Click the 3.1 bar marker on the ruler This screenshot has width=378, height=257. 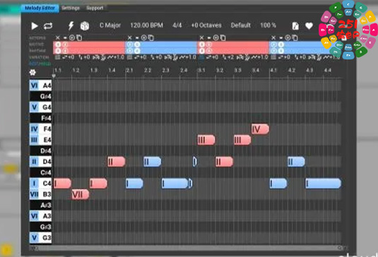pos(201,70)
